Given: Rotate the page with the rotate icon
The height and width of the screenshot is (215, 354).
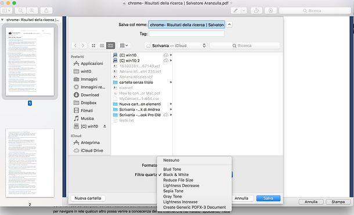Looking at the screenshot, I should [x=257, y=10].
